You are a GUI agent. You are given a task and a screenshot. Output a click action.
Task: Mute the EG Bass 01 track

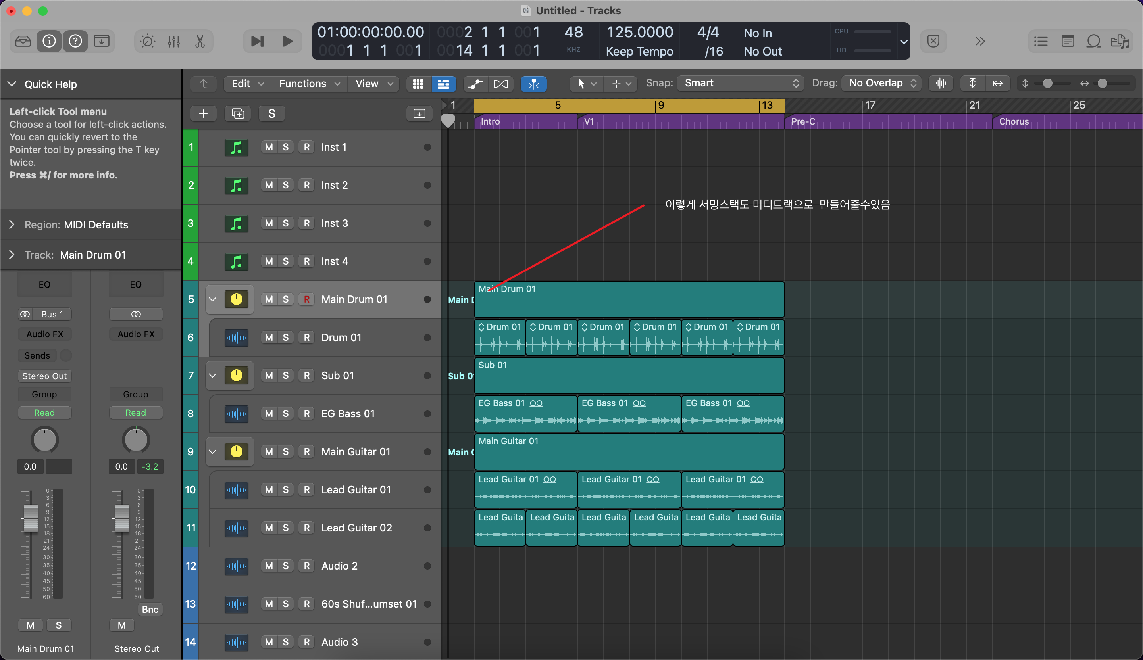click(269, 413)
